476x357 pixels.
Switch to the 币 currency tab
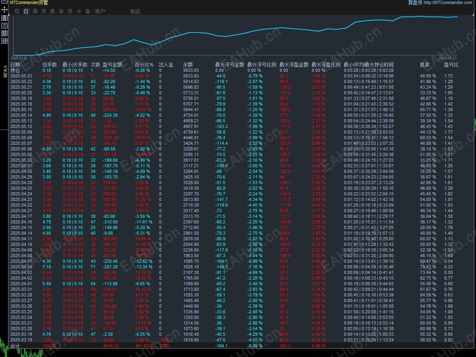tap(70, 11)
